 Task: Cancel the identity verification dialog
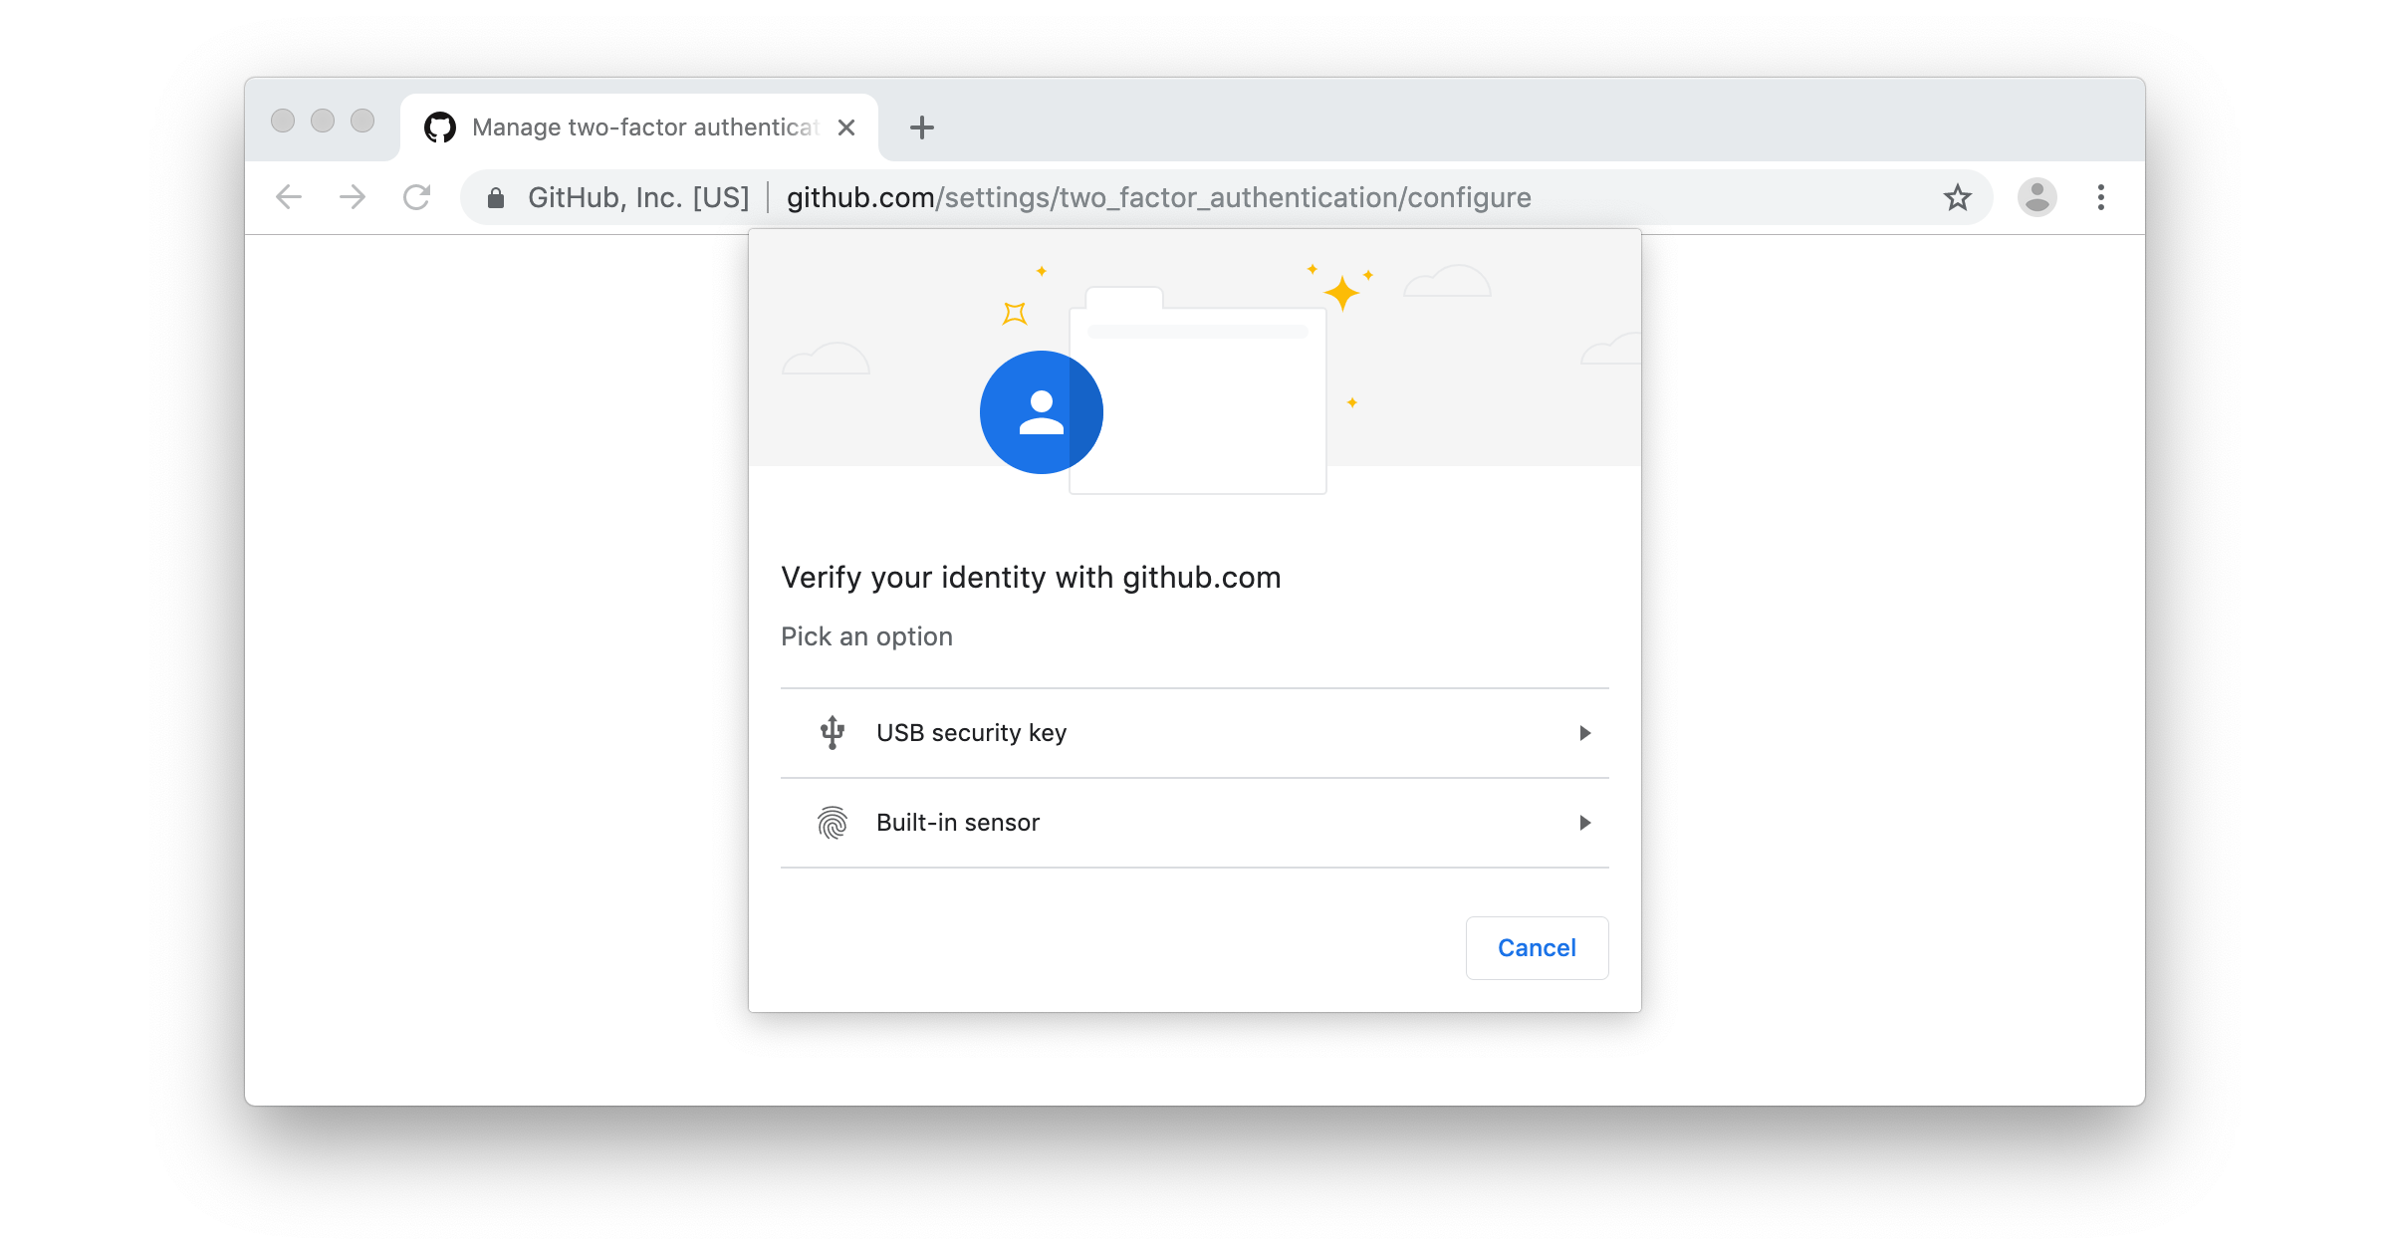tap(1537, 947)
